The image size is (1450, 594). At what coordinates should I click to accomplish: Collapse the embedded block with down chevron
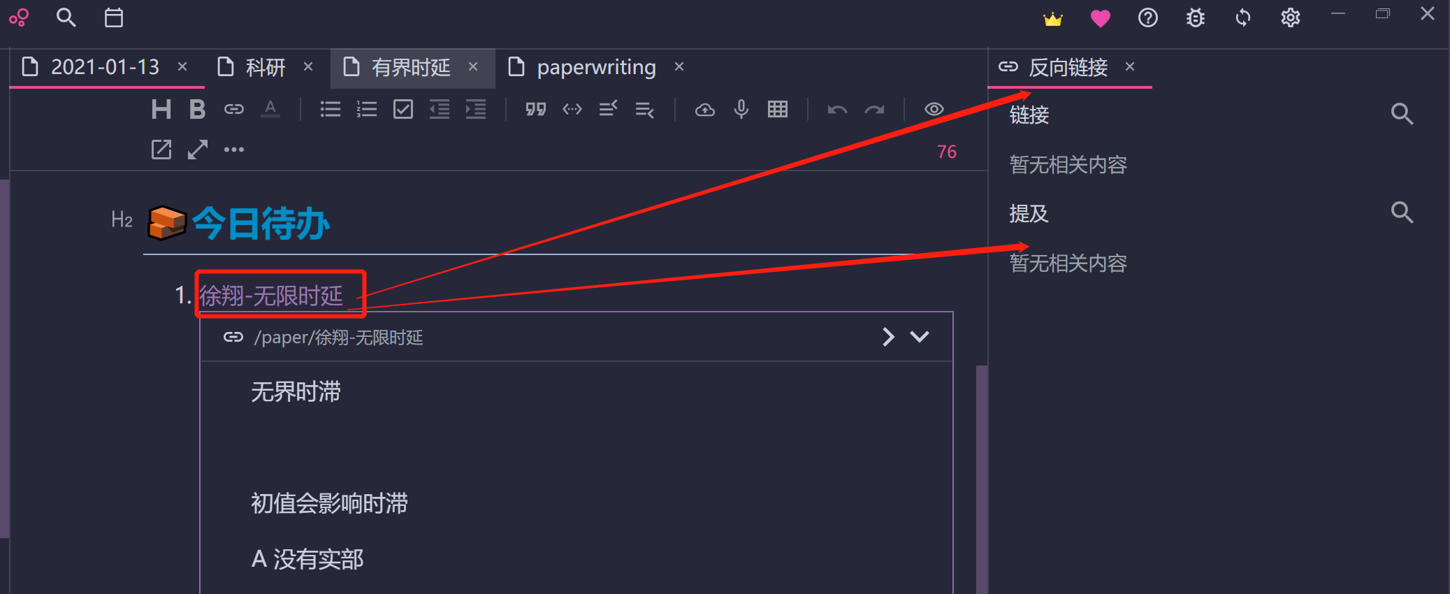[920, 337]
